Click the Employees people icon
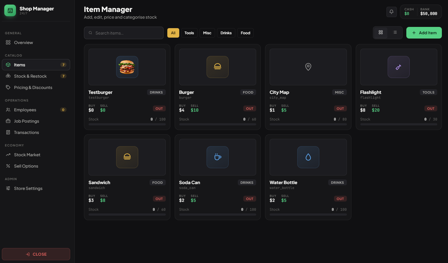The width and height of the screenshot is (448, 263). pos(8,110)
